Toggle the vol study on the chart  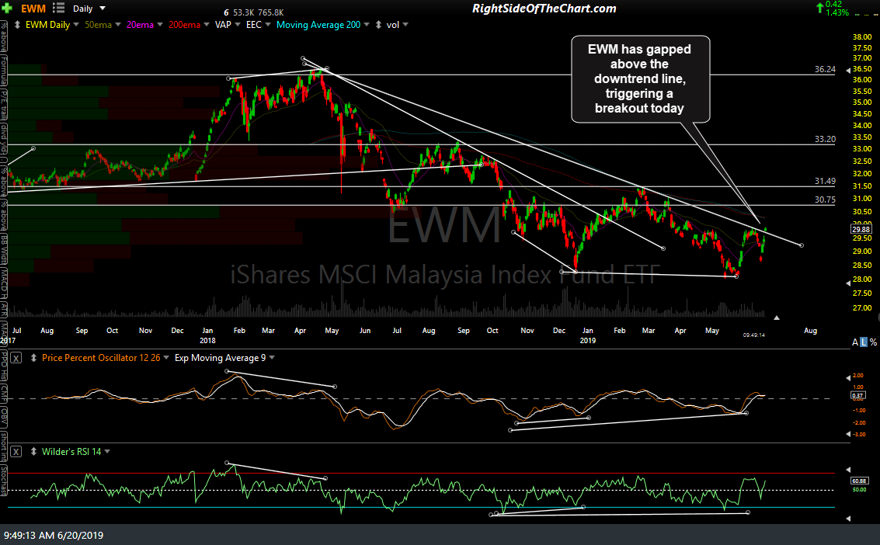[391, 24]
